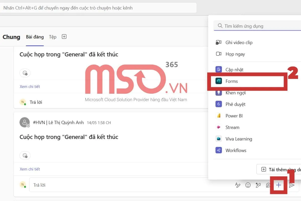Click Tải thêm ứng dụng button

[x=279, y=169]
